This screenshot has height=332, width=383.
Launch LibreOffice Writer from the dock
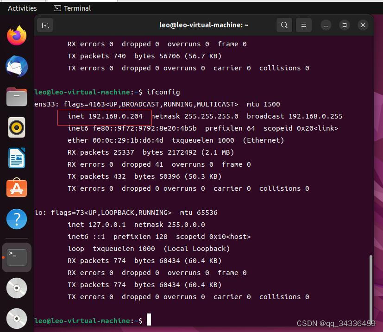[x=17, y=158]
